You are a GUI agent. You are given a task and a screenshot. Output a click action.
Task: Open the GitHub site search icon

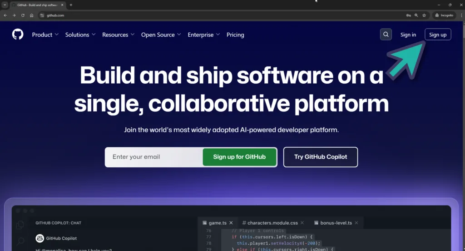(x=386, y=35)
